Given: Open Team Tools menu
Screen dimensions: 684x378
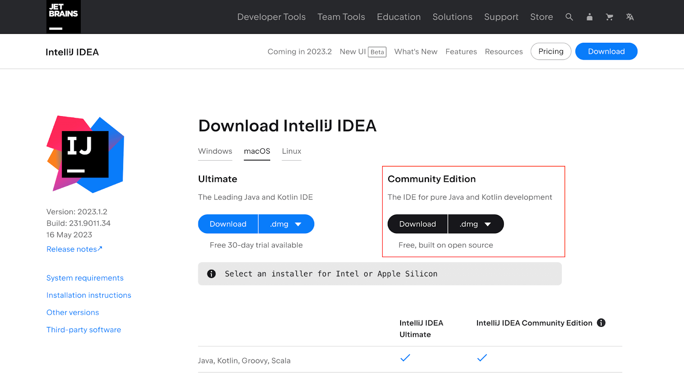Looking at the screenshot, I should click(x=341, y=17).
